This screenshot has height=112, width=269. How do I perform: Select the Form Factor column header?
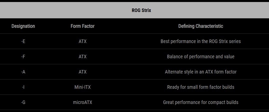[83, 26]
